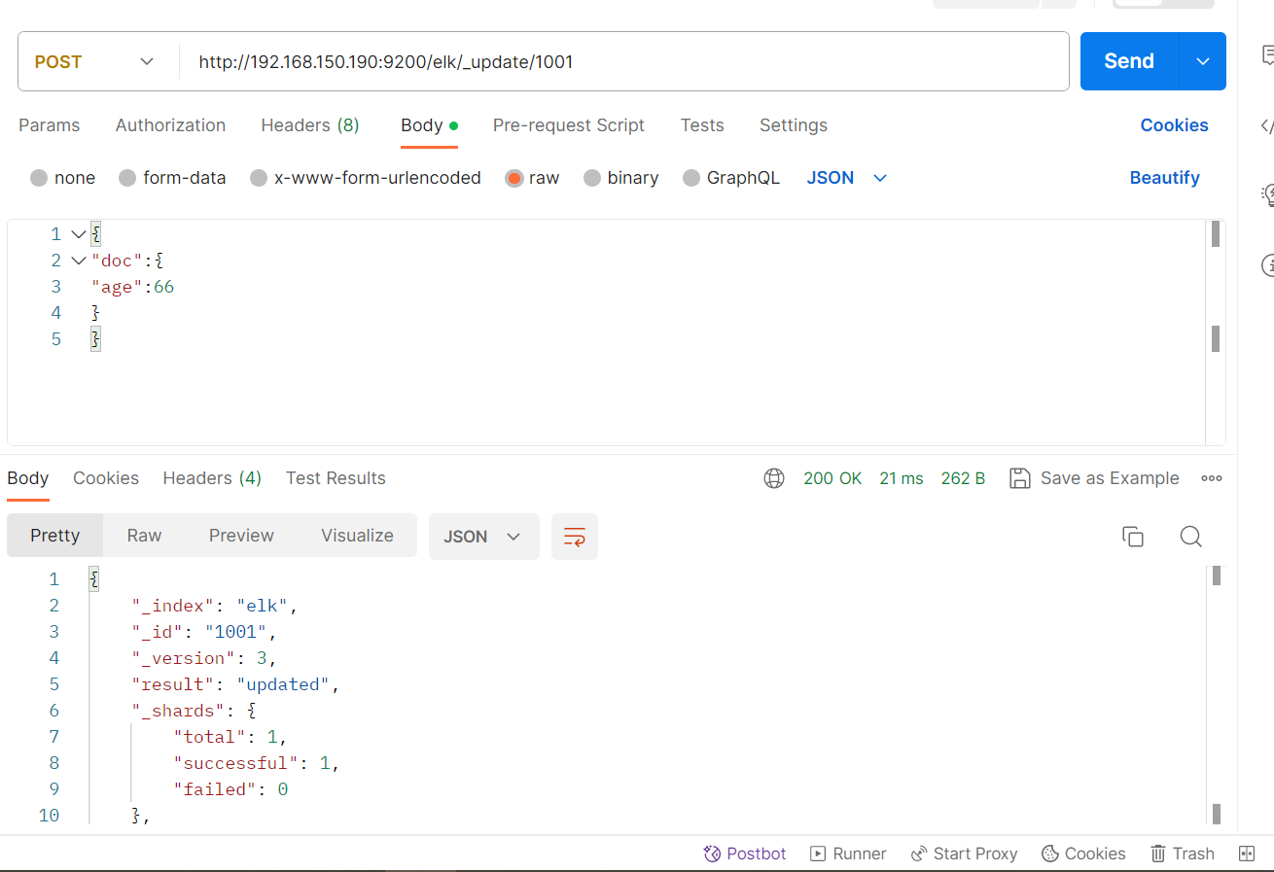The height and width of the screenshot is (872, 1274).
Task: Open the Trash in status bar
Action: pyautogui.click(x=1183, y=854)
